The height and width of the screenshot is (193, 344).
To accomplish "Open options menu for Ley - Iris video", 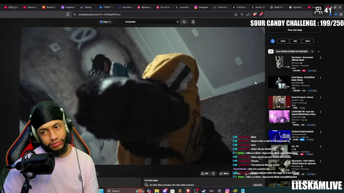I will tap(320, 147).
